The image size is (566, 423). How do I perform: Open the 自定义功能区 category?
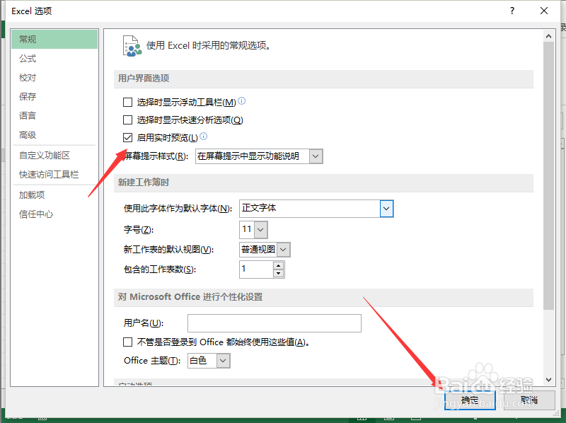click(x=54, y=155)
